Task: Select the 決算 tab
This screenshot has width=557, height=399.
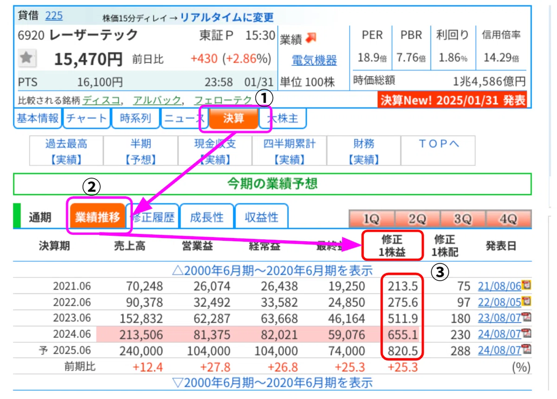Action: [233, 118]
